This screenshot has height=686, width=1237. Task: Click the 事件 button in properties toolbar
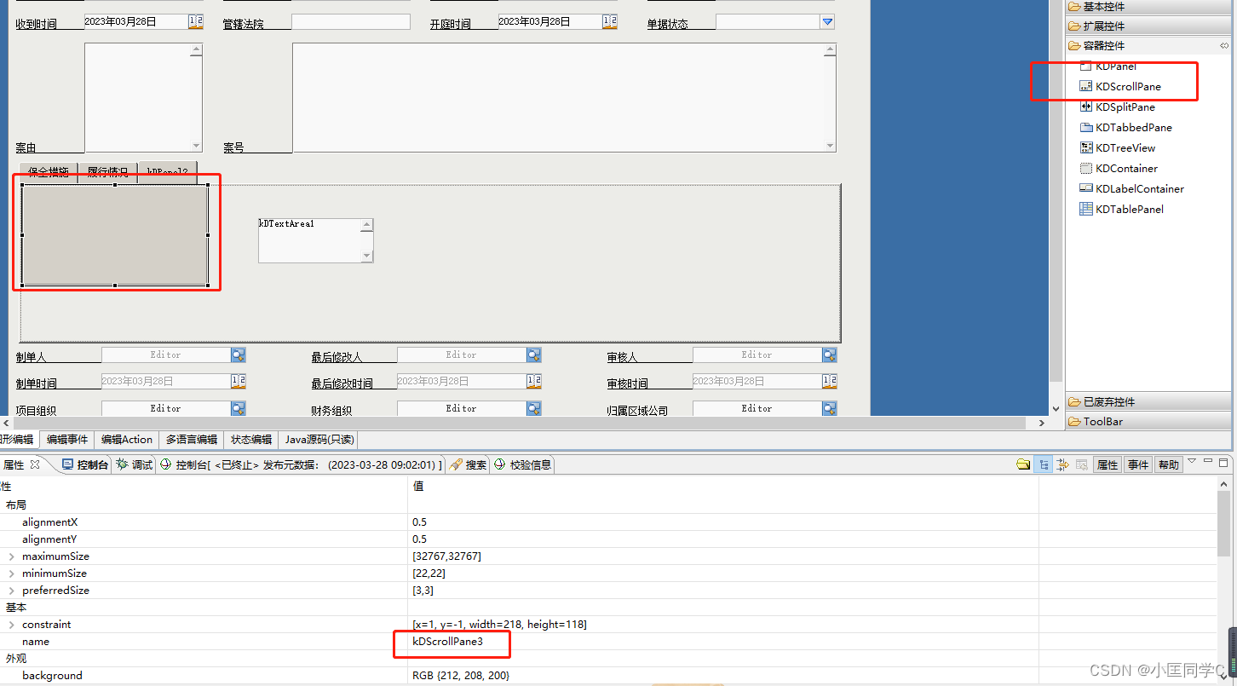1138,464
